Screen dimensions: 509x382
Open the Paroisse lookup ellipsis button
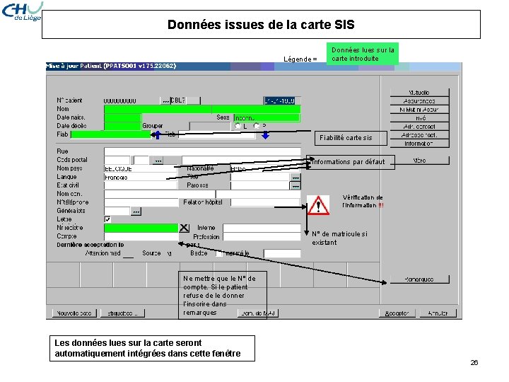[x=295, y=186]
